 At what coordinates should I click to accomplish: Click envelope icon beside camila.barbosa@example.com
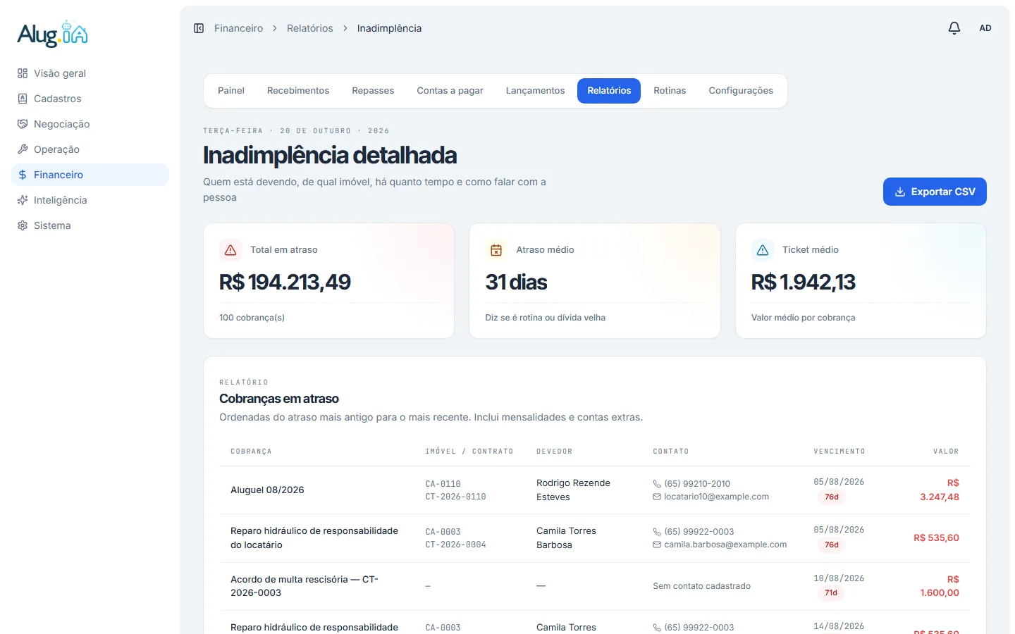point(657,545)
